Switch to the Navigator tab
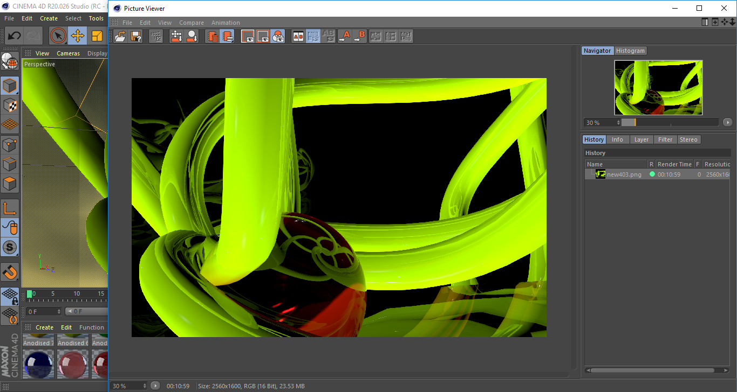 click(597, 51)
